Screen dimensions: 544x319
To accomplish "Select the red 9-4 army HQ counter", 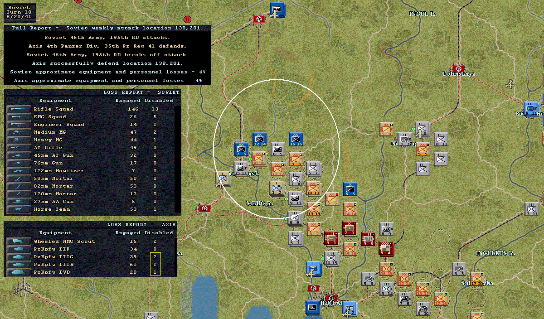I will 386,249.
